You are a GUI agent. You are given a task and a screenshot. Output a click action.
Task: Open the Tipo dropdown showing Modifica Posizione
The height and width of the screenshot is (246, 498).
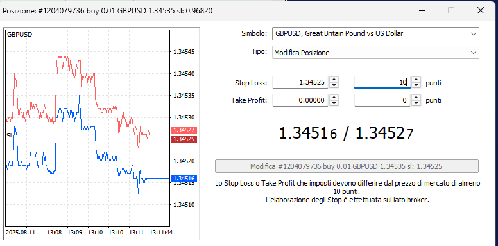tap(375, 53)
